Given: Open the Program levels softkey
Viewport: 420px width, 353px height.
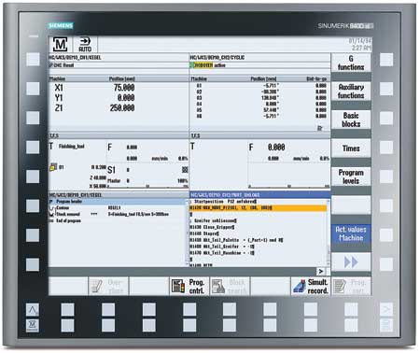Looking at the screenshot, I should point(351,176).
